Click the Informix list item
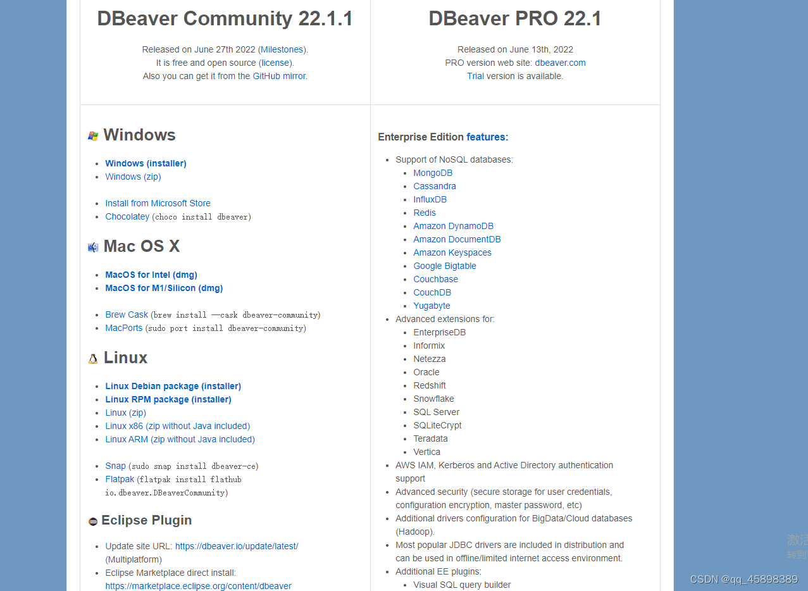808x591 pixels. (429, 345)
